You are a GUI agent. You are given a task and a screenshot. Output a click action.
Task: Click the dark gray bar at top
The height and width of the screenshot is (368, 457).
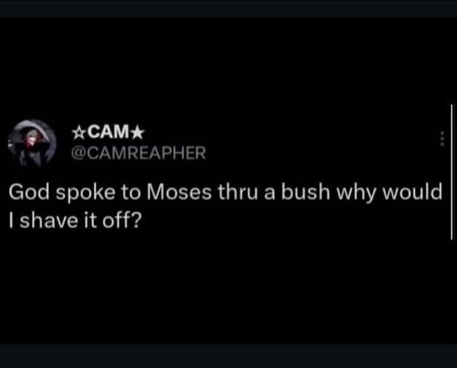click(x=228, y=8)
